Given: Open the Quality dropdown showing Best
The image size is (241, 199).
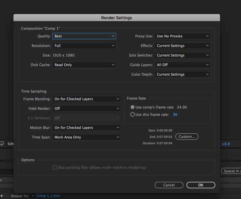Looking at the screenshot, I should point(84,36).
